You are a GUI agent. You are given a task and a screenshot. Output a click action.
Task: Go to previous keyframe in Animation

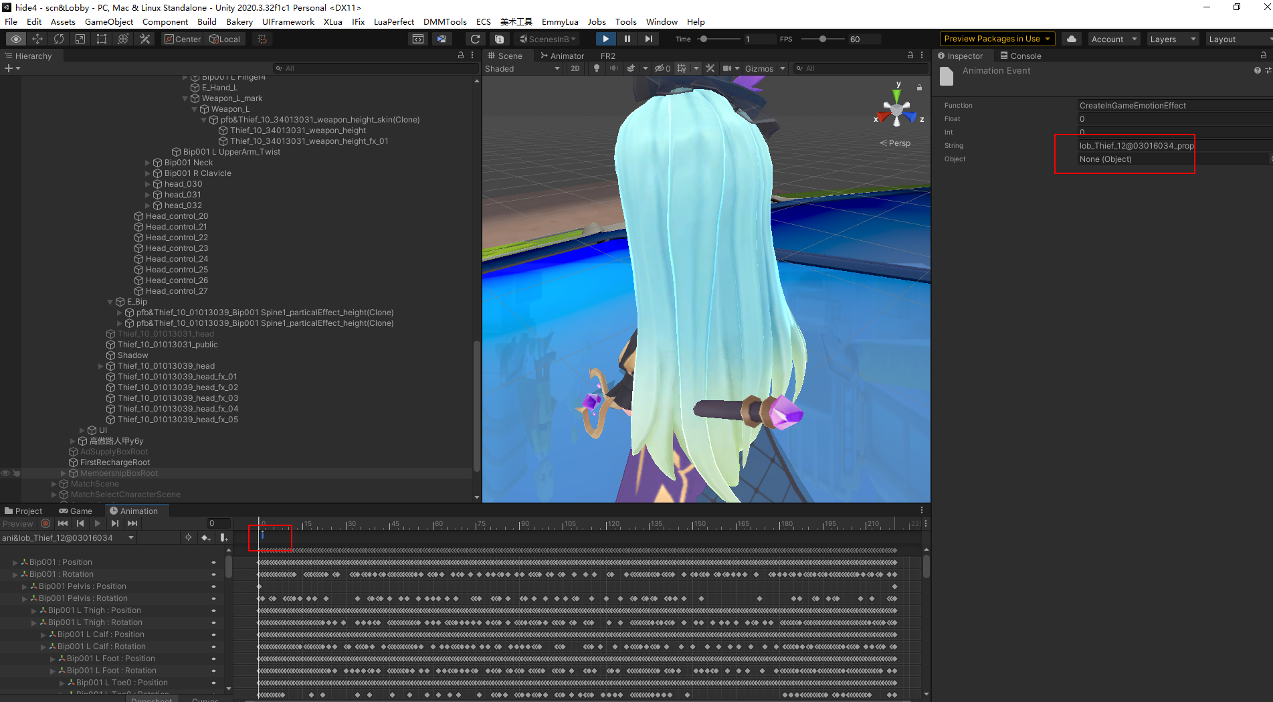click(x=80, y=523)
